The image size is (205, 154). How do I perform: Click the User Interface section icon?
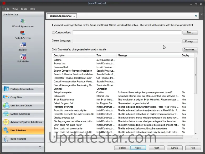(6, 130)
